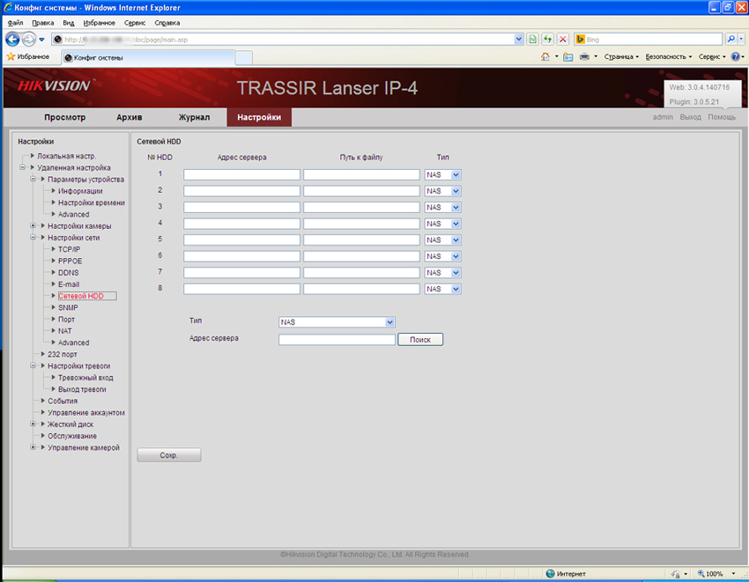Click the admin user link
The width and height of the screenshot is (749, 582).
click(x=663, y=117)
